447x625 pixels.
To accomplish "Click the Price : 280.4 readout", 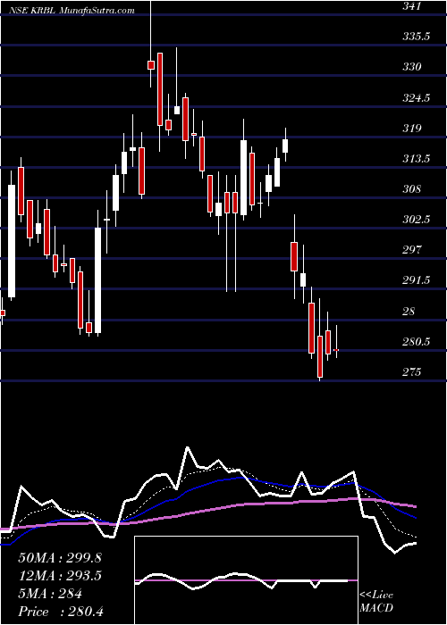I will pos(61,612).
